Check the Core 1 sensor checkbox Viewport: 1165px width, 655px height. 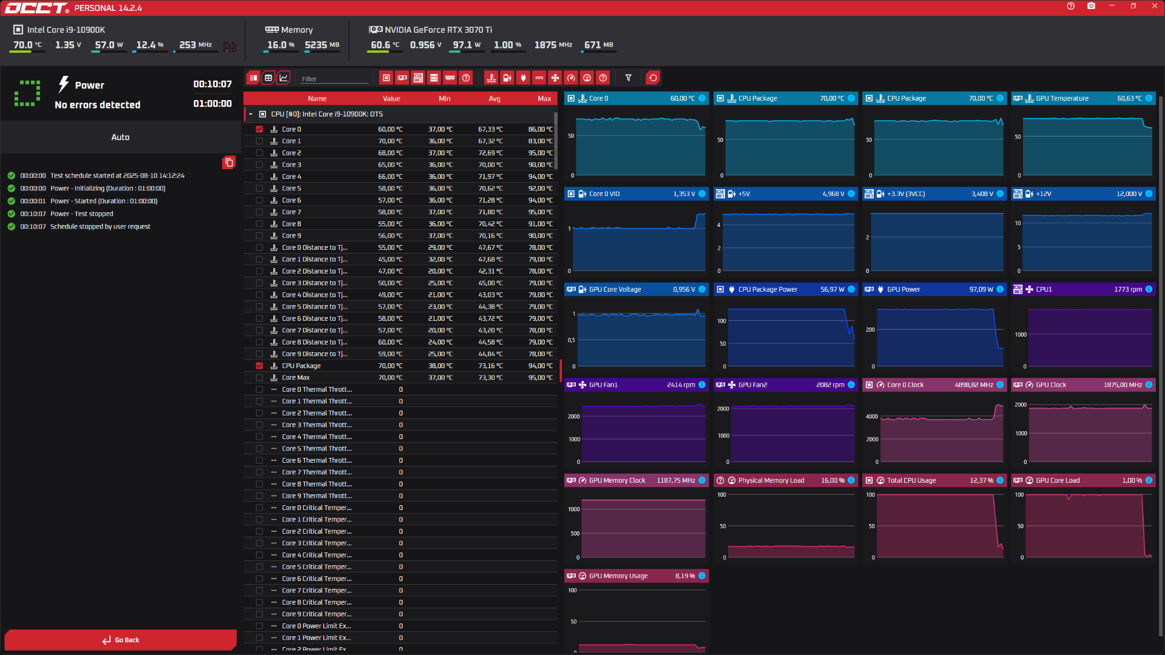(260, 141)
